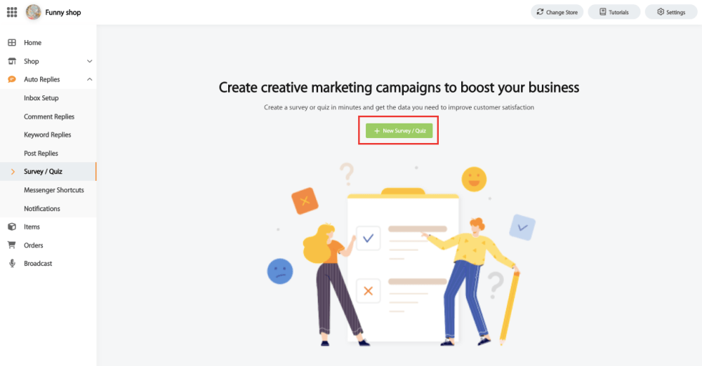Image resolution: width=702 pixels, height=366 pixels.
Task: Open Settings with the gear button
Action: (x=671, y=12)
